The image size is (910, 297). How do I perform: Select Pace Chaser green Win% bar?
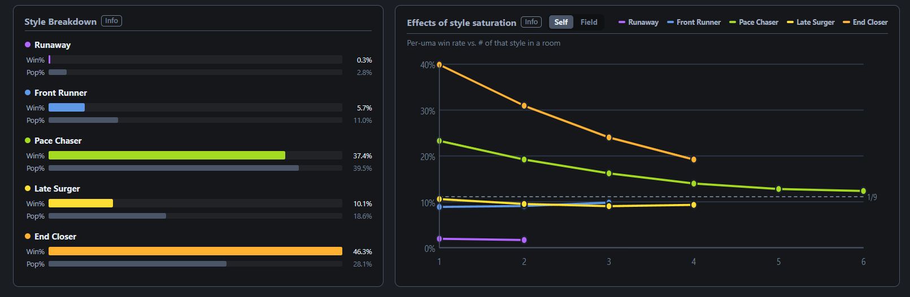pyautogui.click(x=167, y=156)
